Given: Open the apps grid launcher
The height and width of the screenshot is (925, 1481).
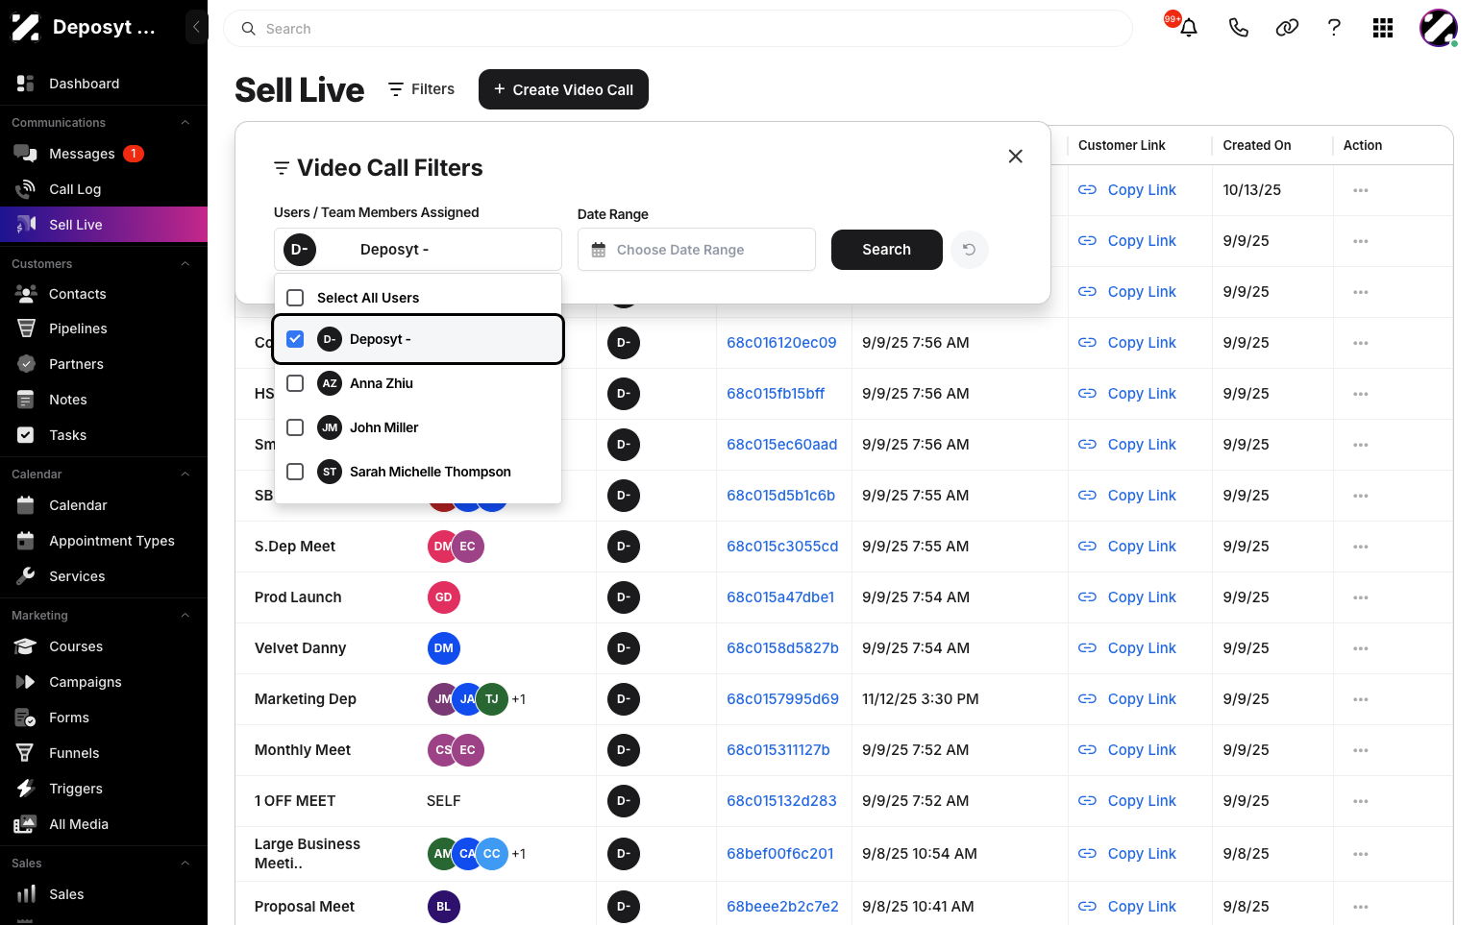Looking at the screenshot, I should 1383,28.
